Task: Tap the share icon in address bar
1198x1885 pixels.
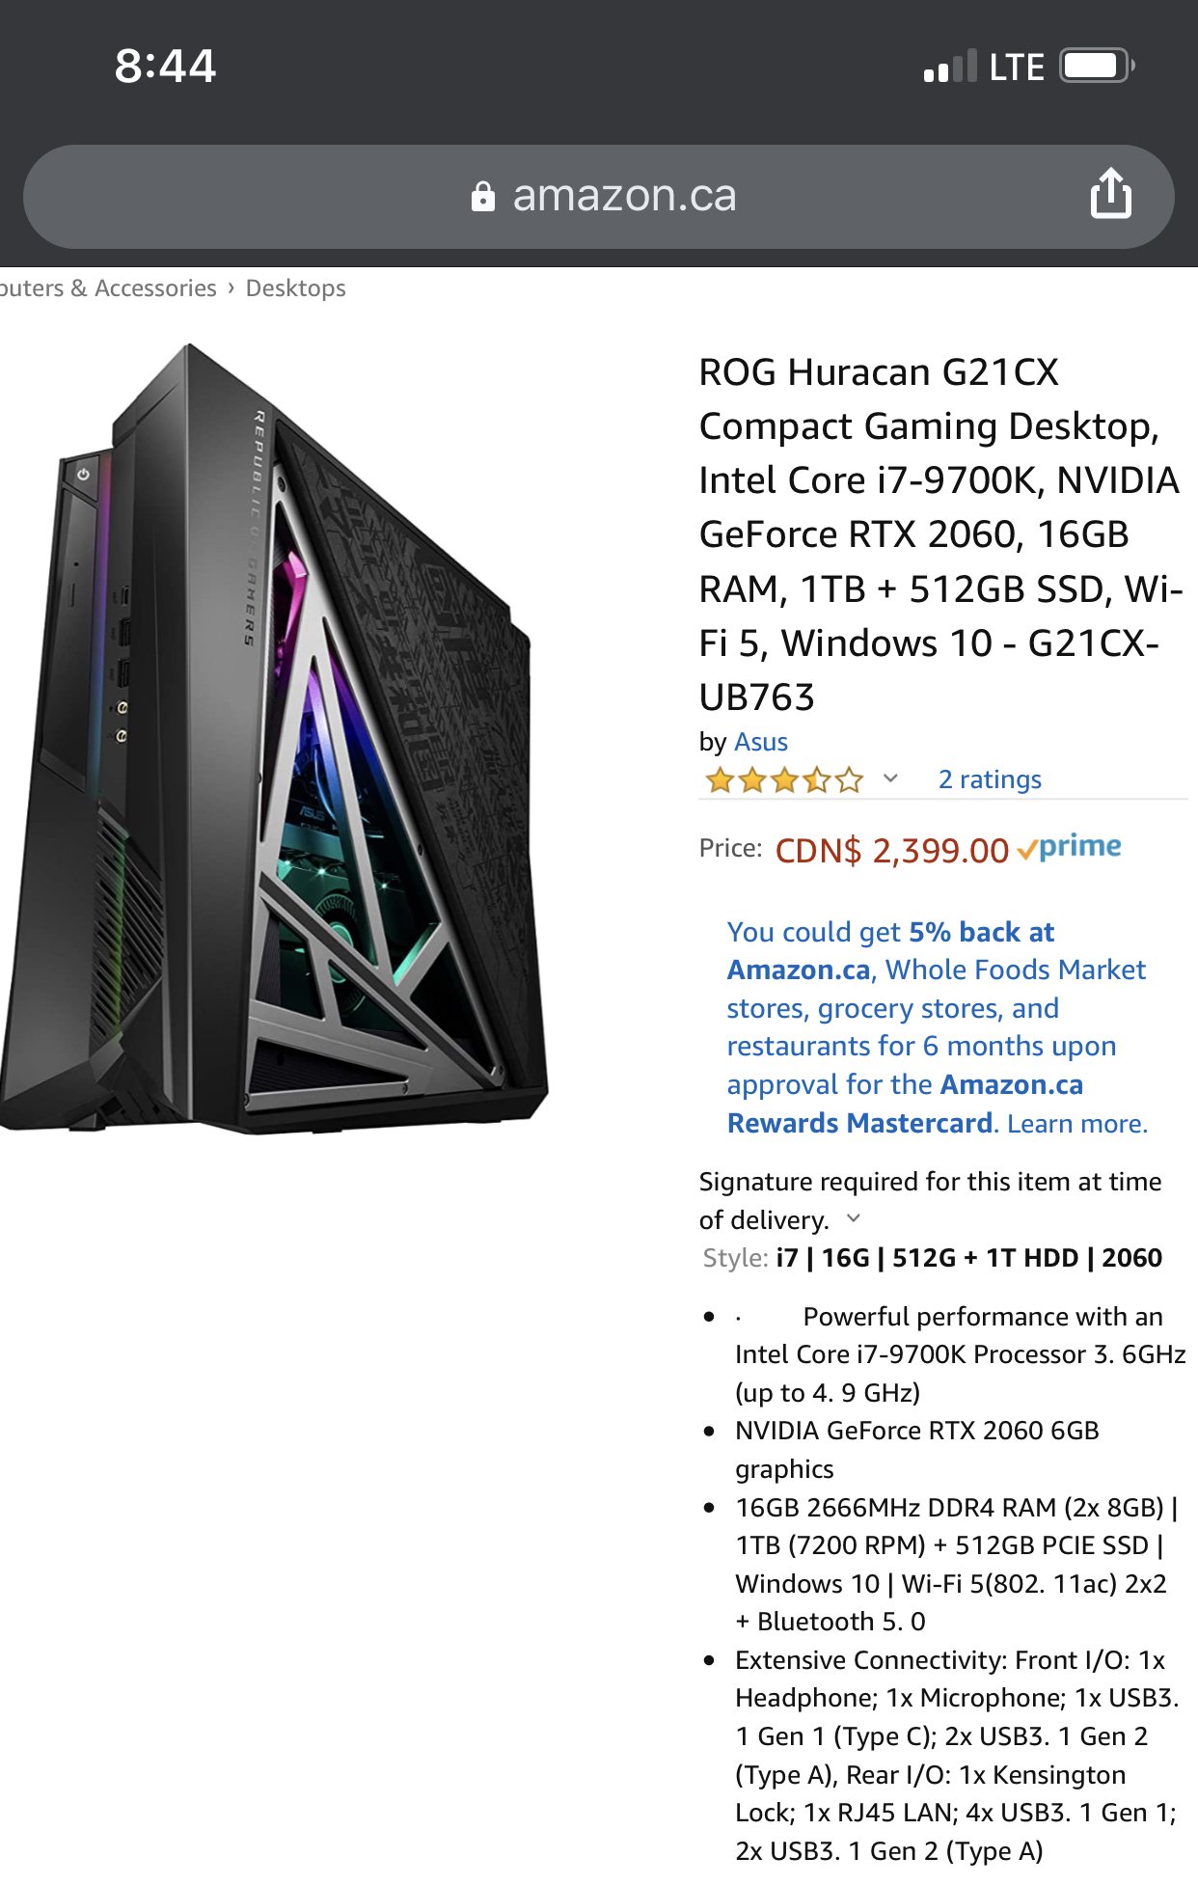Action: pos(1110,193)
